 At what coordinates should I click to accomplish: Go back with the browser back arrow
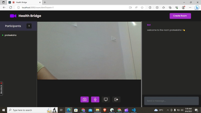(4, 7)
